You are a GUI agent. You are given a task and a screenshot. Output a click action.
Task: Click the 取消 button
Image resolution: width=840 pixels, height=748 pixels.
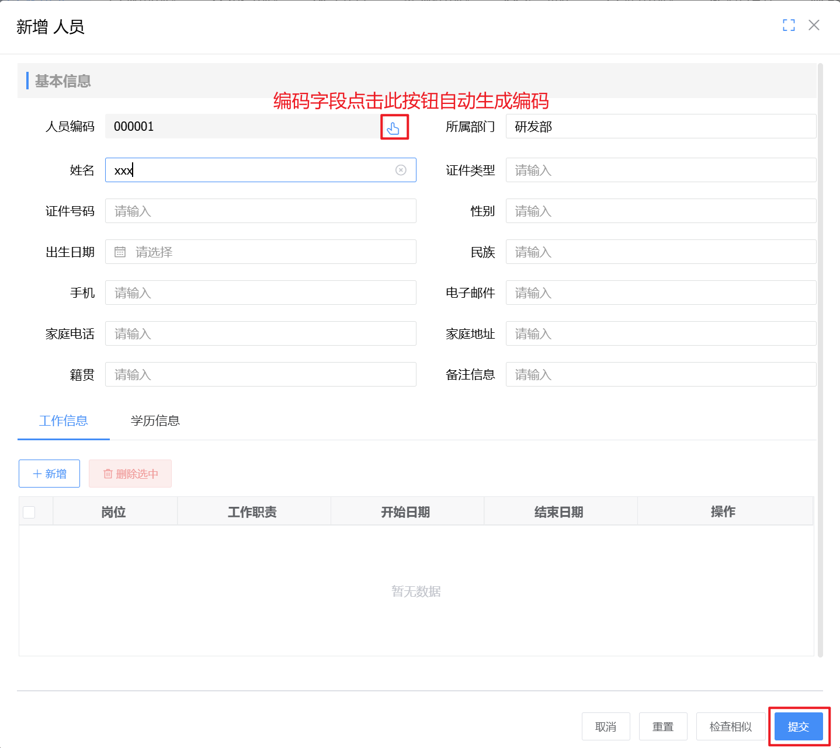tap(605, 726)
